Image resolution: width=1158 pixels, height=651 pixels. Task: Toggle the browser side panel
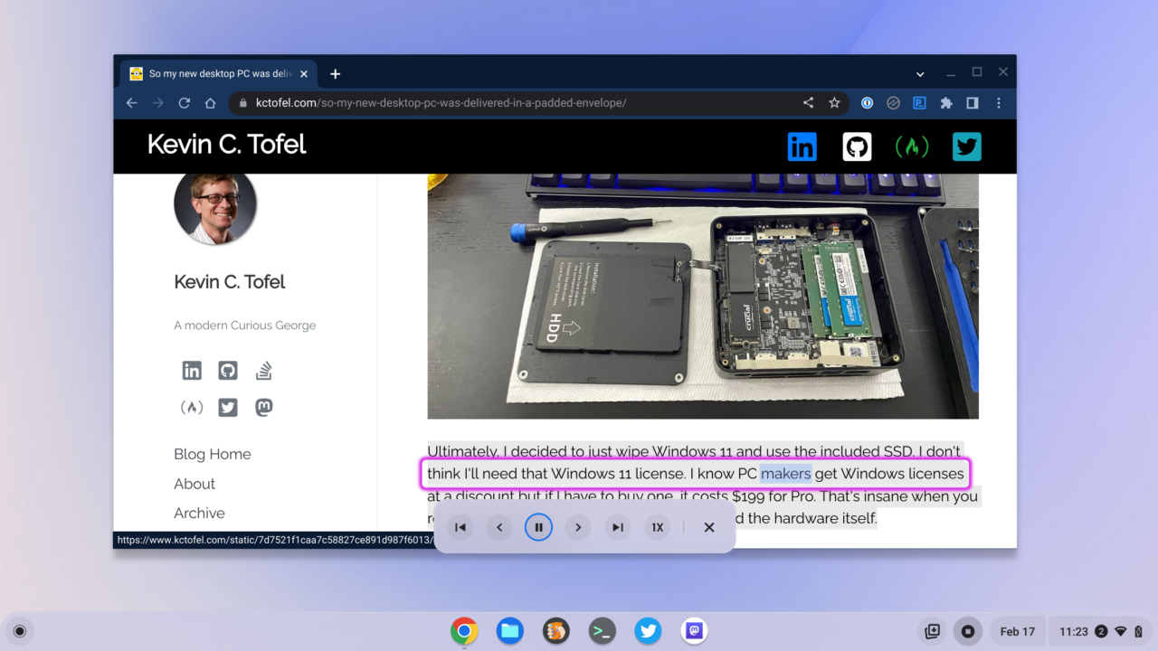(972, 103)
